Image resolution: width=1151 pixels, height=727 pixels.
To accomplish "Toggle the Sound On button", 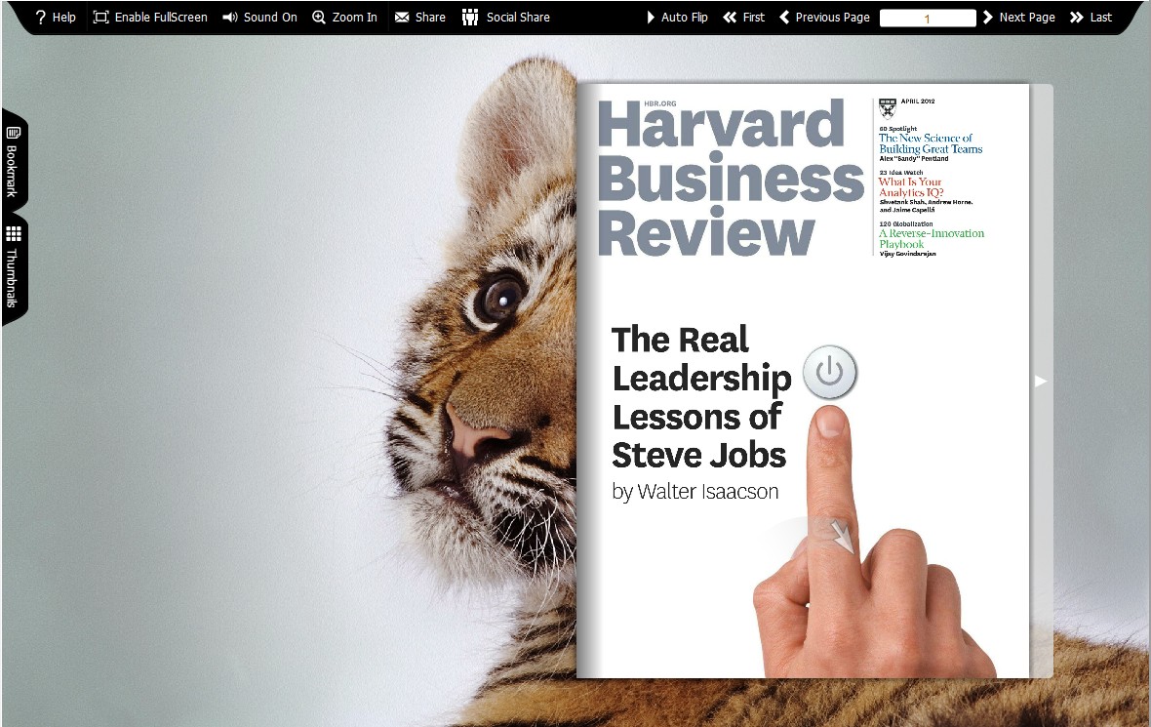I will (259, 17).
